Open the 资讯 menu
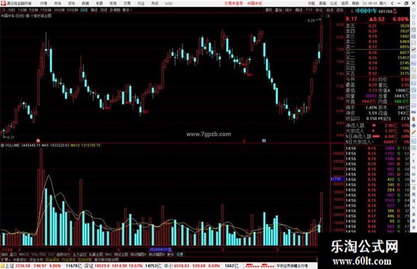Screen dimensions: 417x269 pos(71,4)
